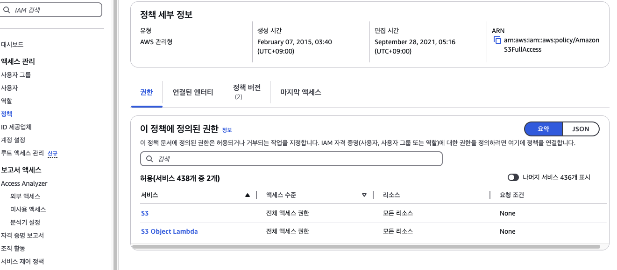Open 정책 in the sidebar
This screenshot has width=617, height=270.
(7, 114)
